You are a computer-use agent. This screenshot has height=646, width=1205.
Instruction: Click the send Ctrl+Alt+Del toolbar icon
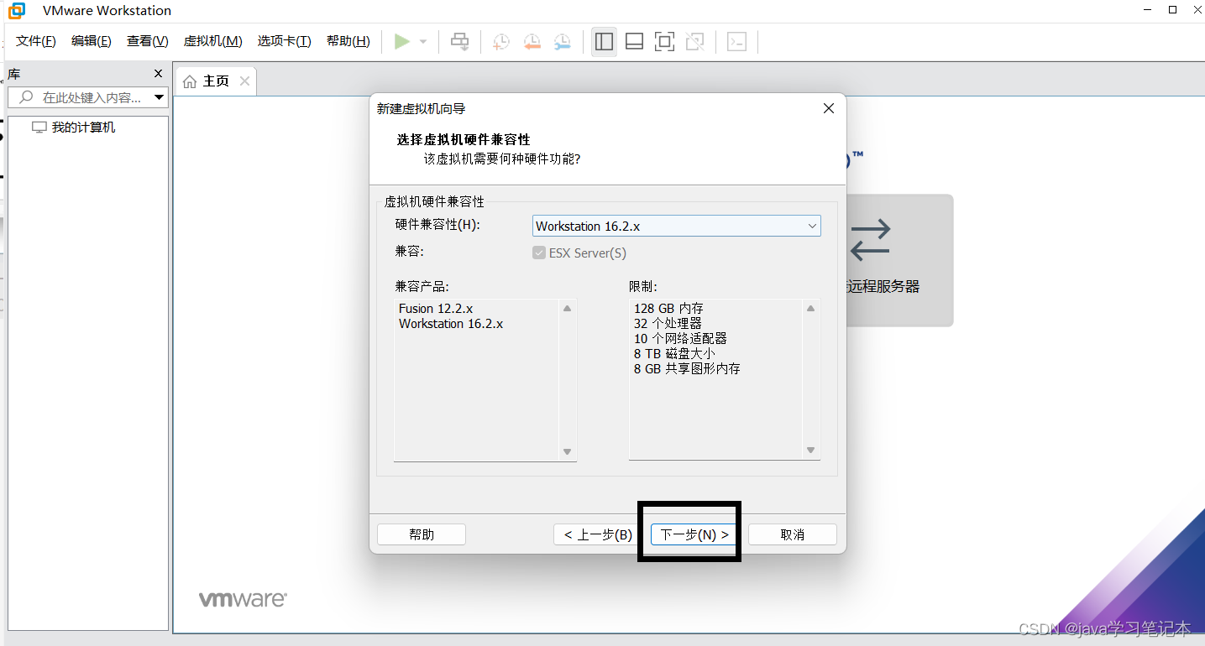point(460,41)
